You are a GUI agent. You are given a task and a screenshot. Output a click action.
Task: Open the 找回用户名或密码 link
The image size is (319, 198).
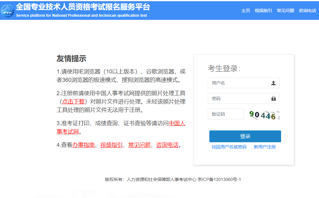click(x=229, y=147)
